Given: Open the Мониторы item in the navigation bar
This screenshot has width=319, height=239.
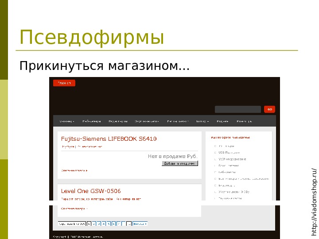Looking at the screenshot, I should click(x=244, y=121).
